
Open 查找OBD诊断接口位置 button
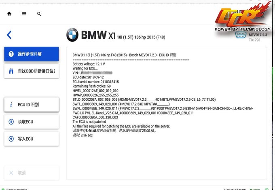point(32,71)
